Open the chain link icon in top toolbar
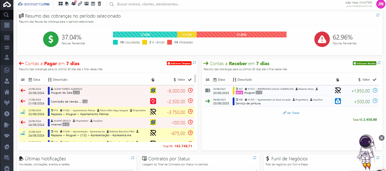386x171 pixels. click(80, 4)
